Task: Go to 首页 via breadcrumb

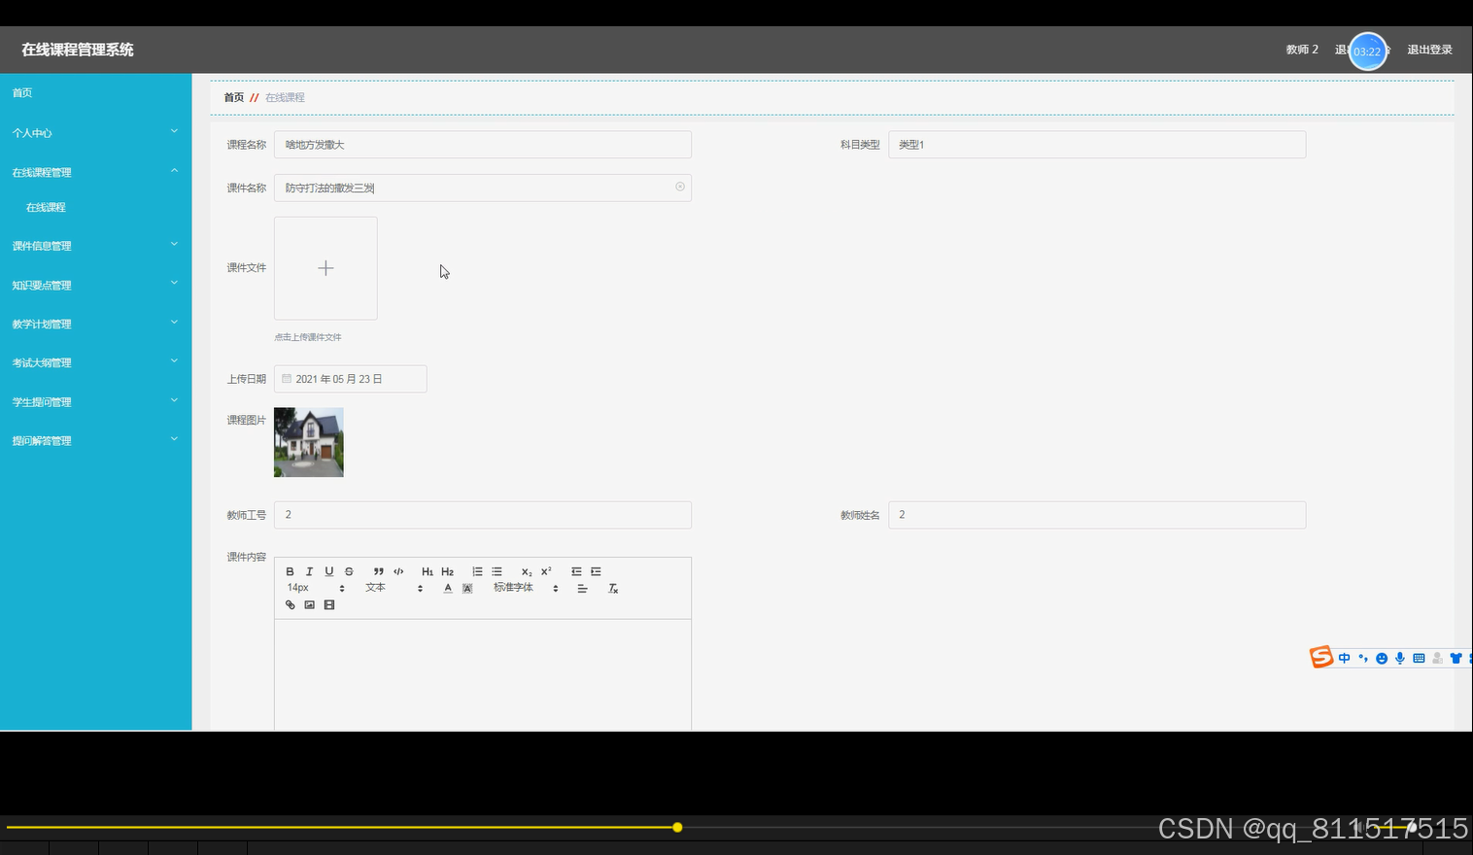Action: pyautogui.click(x=234, y=97)
